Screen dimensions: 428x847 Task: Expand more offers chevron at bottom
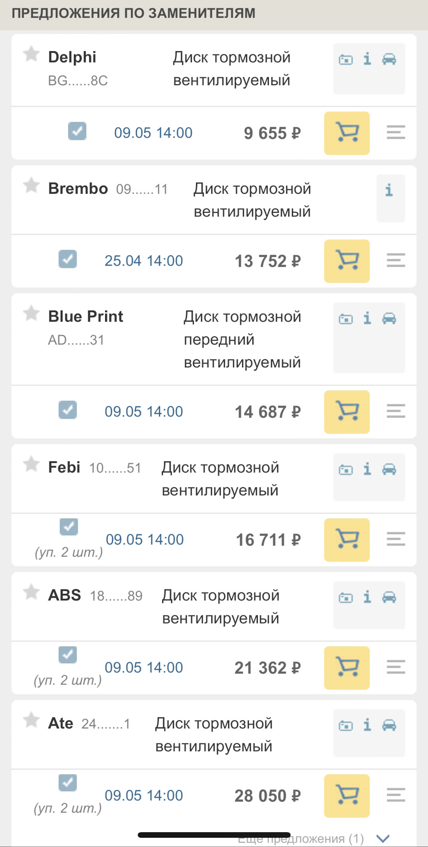[x=383, y=839]
